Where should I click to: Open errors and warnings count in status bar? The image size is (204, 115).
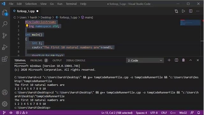(x=22, y=113)
